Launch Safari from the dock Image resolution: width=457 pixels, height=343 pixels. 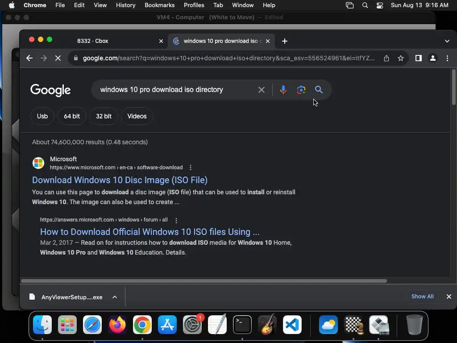click(x=92, y=325)
